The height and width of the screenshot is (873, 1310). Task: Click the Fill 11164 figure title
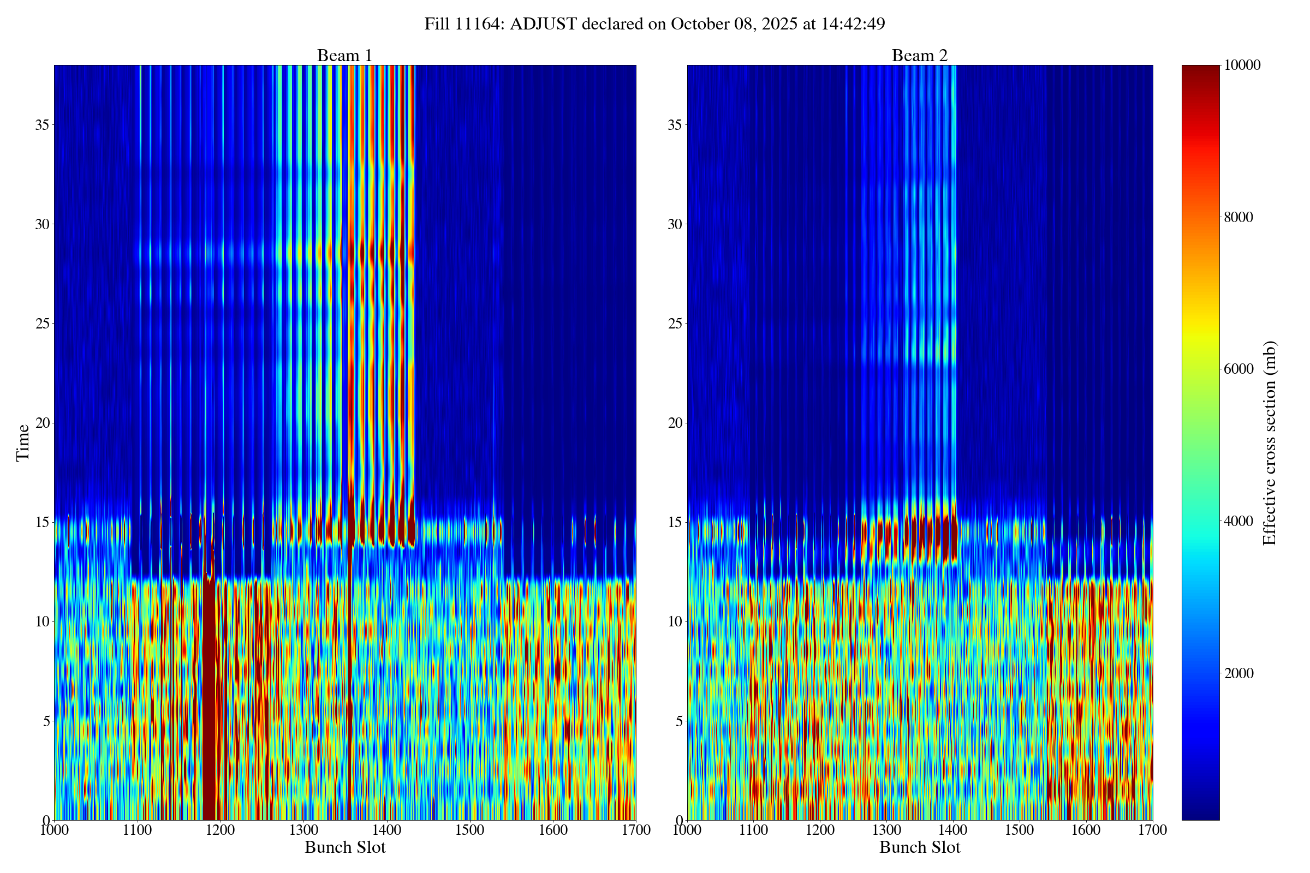pos(654,24)
